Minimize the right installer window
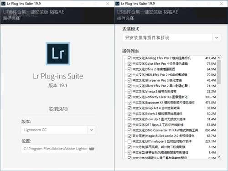228x171 pixels. [196, 4]
